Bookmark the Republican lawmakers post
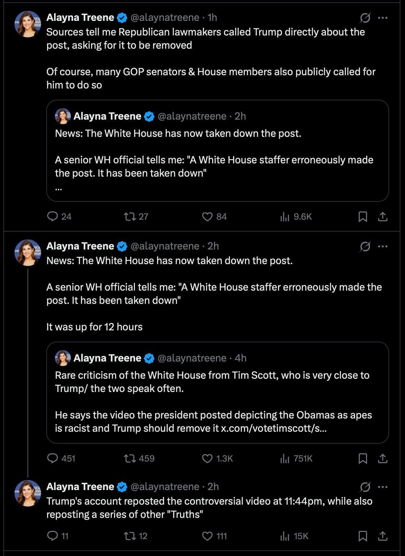 point(363,217)
